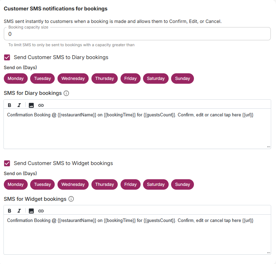Screen dimensions: 276x264
Task: Open info icon beside SMS for Widget bookings
Action: pyautogui.click(x=71, y=199)
